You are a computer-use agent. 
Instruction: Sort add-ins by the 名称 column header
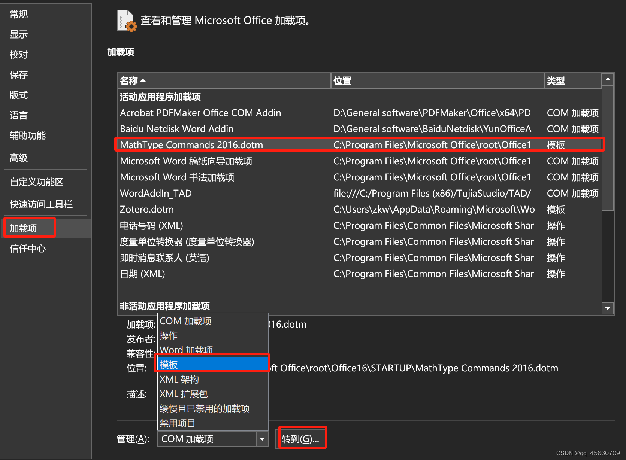pos(224,81)
